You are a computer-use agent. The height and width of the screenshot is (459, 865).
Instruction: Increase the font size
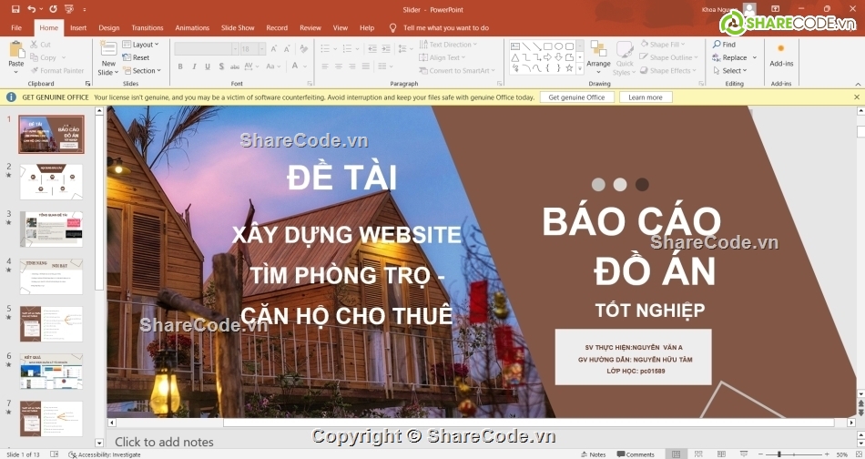(274, 48)
